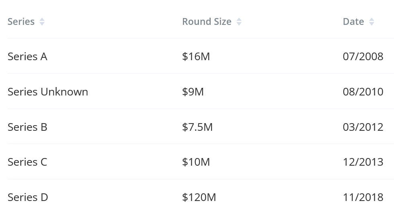Click the $7.5M round size cell
The image size is (394, 209).
[x=197, y=127]
